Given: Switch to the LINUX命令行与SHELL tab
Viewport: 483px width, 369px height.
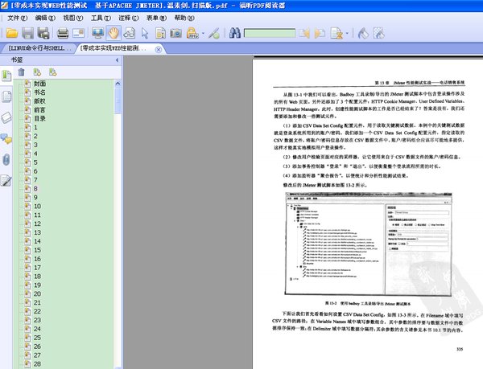Looking at the screenshot, I should pyautogui.click(x=39, y=49).
